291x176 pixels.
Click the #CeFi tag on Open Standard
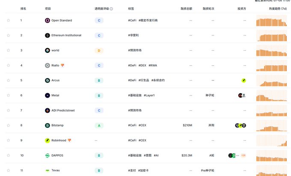[132, 20]
